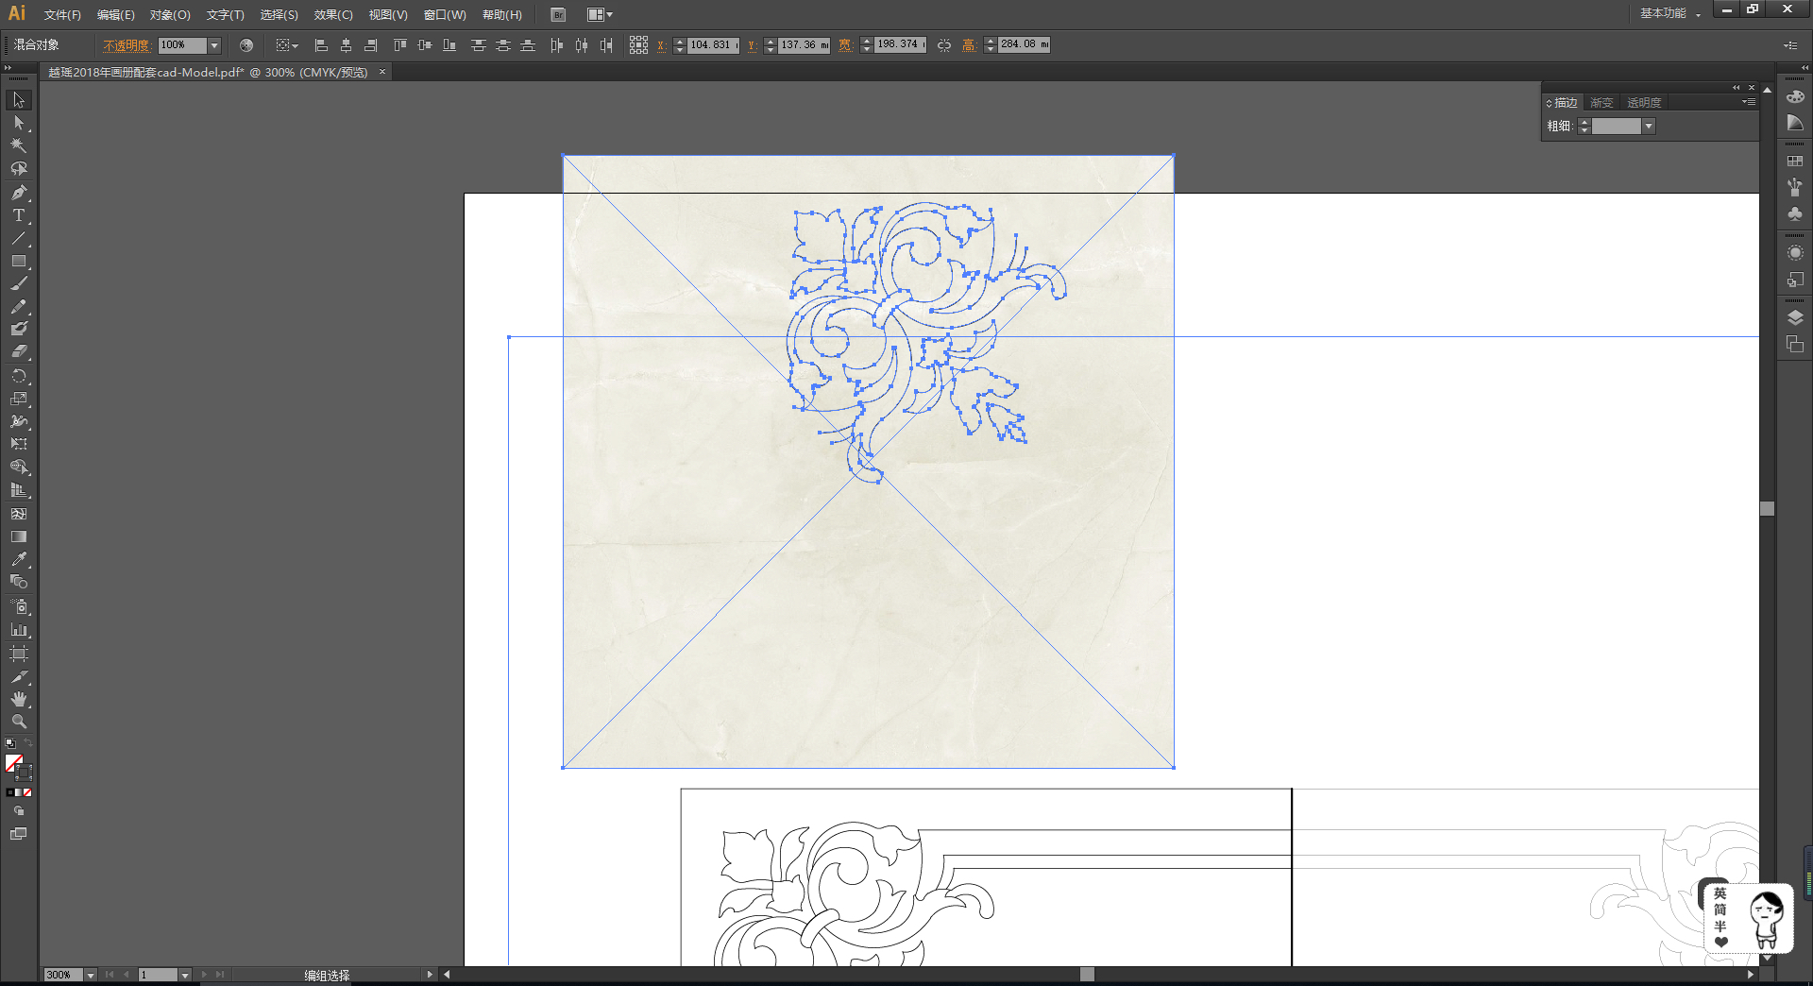Open the Swatches panel icon
This screenshot has width=1813, height=986.
coord(1795,161)
